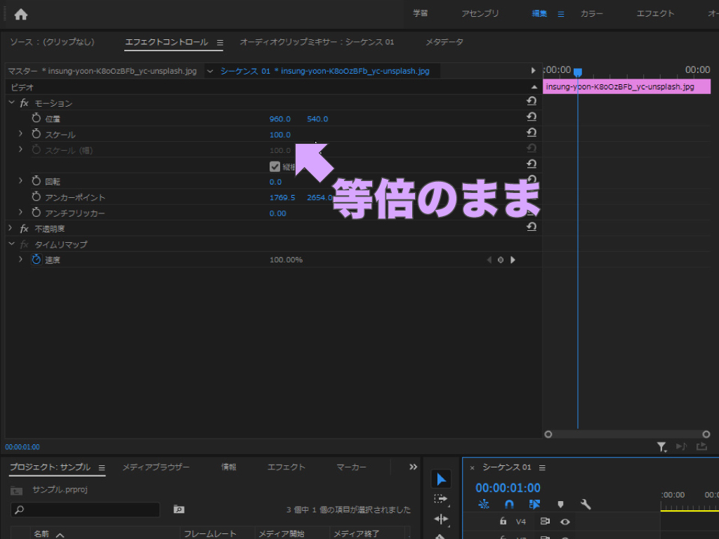The height and width of the screenshot is (539, 719).
Task: Toggle V4 track visibility eye
Action: point(565,521)
